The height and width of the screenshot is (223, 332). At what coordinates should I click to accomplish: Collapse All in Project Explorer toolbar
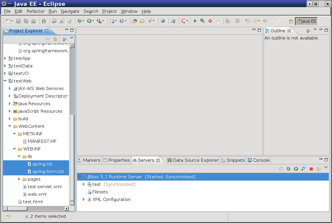tap(48, 39)
